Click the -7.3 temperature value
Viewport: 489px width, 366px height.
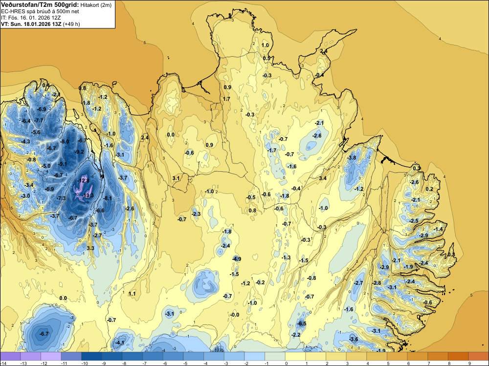point(61,198)
